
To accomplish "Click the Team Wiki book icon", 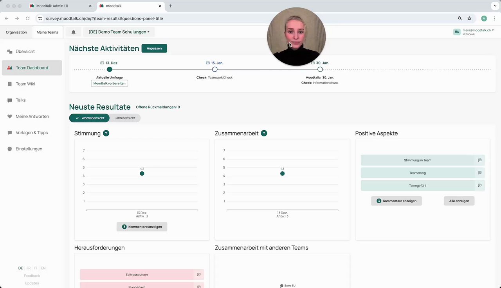I will click(x=10, y=84).
